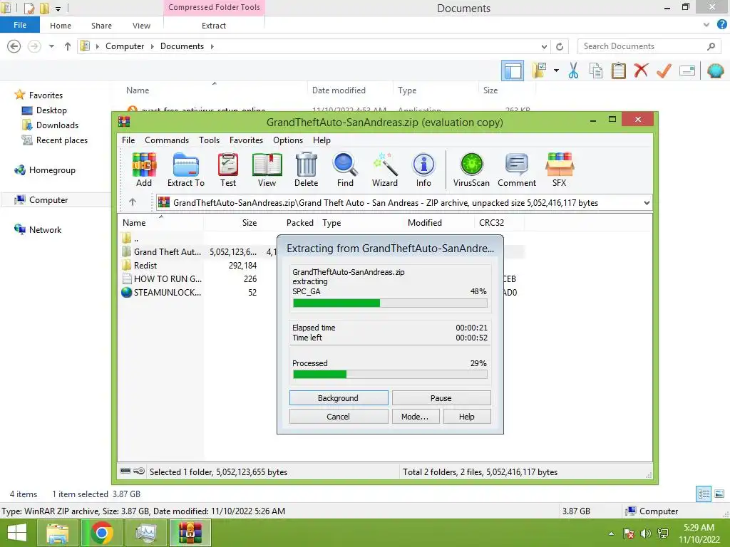This screenshot has width=730, height=547.
Task: Toggle the preview pane icon in Explorer
Action: pyautogui.click(x=513, y=71)
